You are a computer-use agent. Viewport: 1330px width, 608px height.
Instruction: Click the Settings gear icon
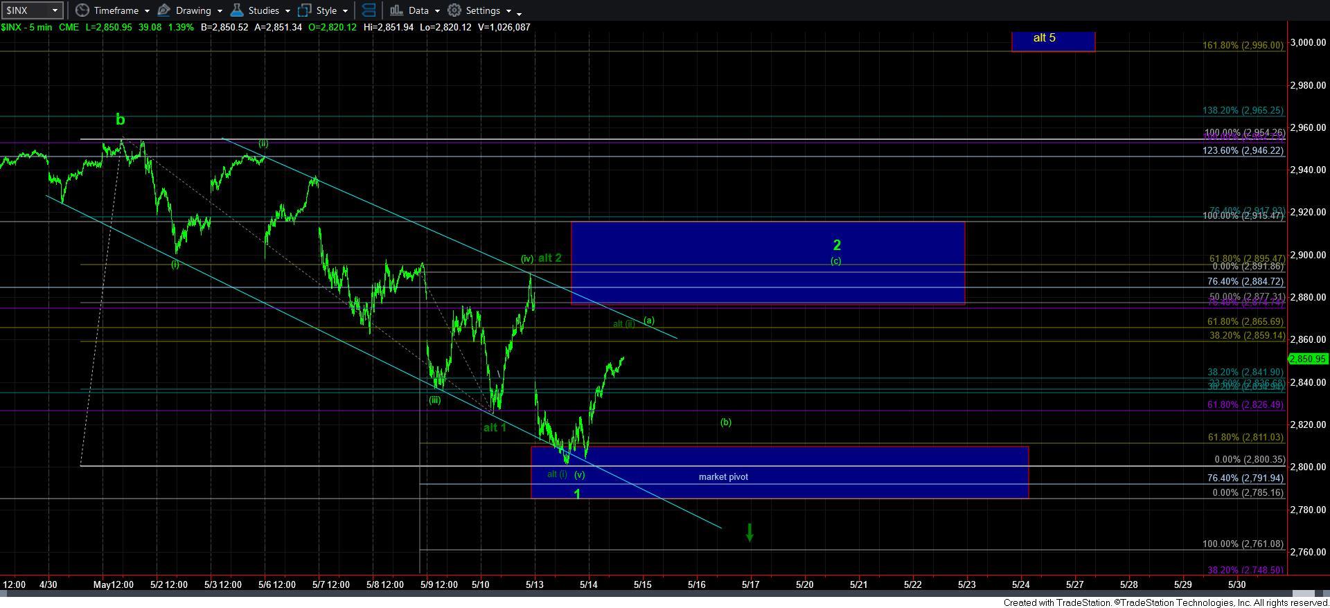tap(454, 10)
